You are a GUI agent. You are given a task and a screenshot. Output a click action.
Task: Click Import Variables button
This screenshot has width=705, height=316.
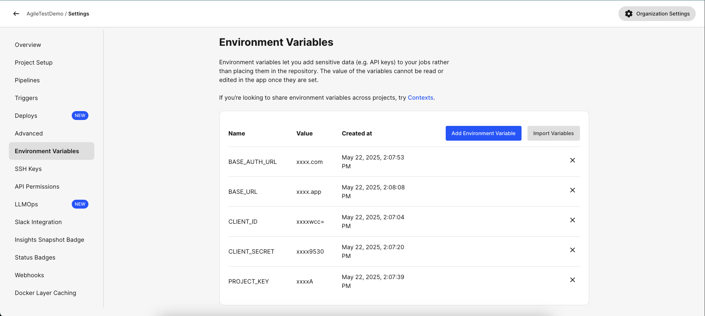point(553,133)
